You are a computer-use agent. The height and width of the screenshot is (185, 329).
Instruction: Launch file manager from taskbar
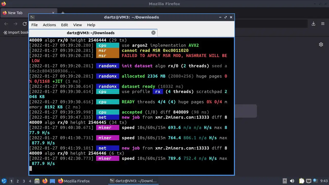(37, 181)
